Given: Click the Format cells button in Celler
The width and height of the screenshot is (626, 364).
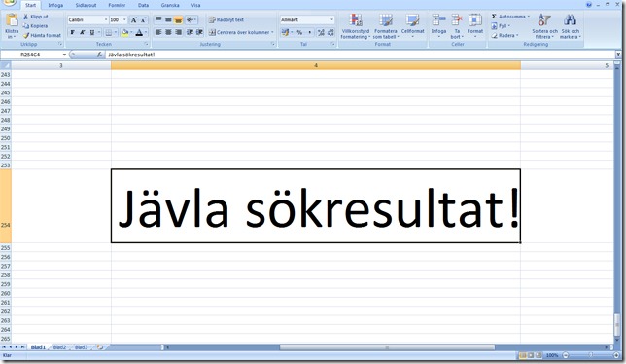Looking at the screenshot, I should (475, 25).
